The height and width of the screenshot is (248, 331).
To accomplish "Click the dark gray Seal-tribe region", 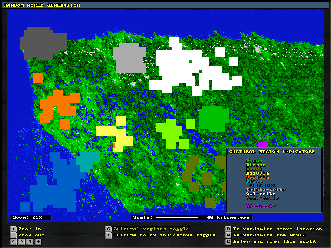I will click(41, 43).
